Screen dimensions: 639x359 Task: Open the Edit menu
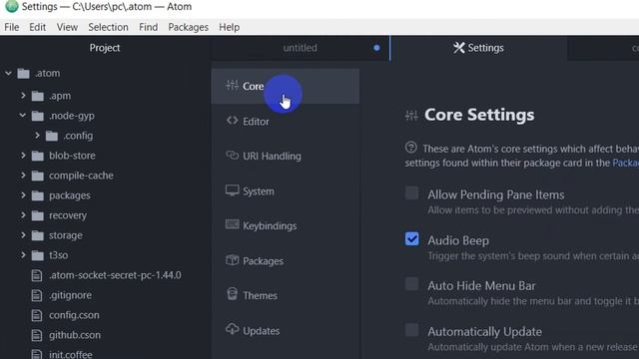tap(38, 27)
